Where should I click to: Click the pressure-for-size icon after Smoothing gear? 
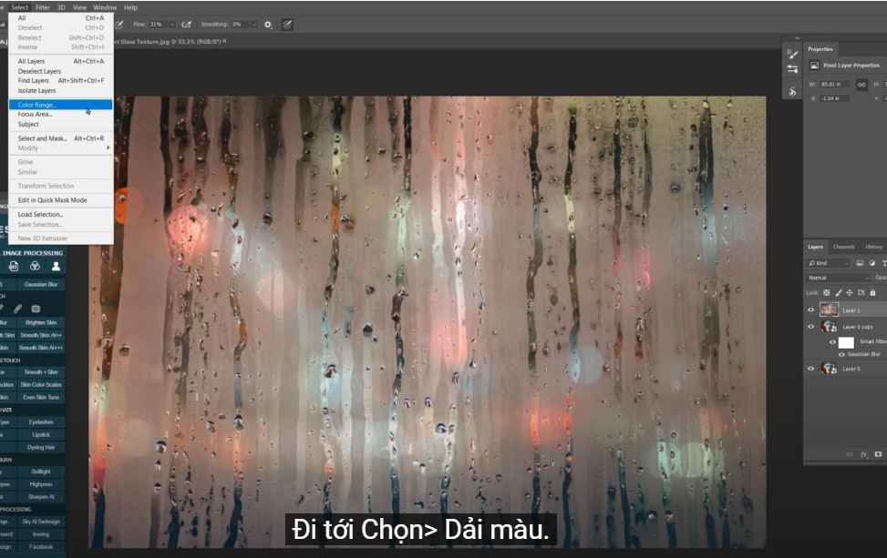(287, 25)
